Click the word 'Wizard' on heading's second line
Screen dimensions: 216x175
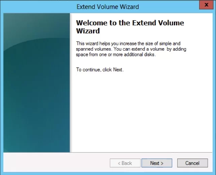pos(88,31)
